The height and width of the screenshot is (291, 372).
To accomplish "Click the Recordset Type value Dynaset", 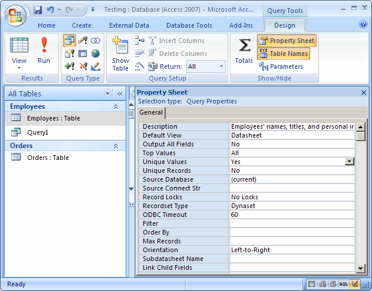I will (x=243, y=206).
